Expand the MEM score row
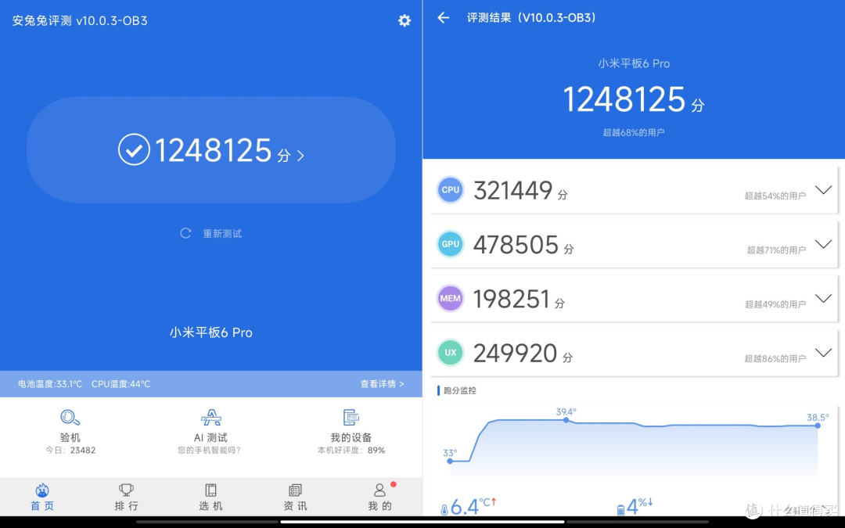 tap(823, 299)
